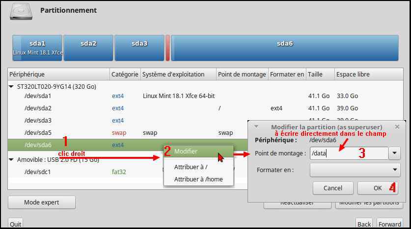Select the large sda6 partition block
This screenshot has height=229, width=411.
tap(285, 48)
